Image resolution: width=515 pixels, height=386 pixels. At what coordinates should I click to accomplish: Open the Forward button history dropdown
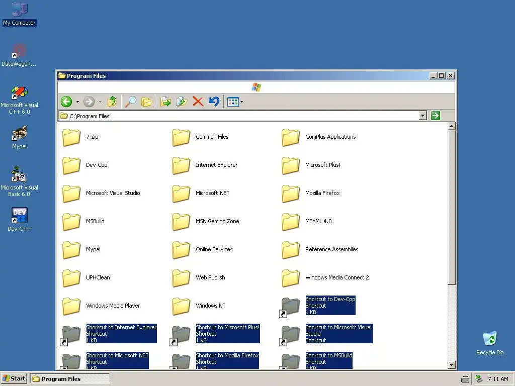pyautogui.click(x=100, y=102)
